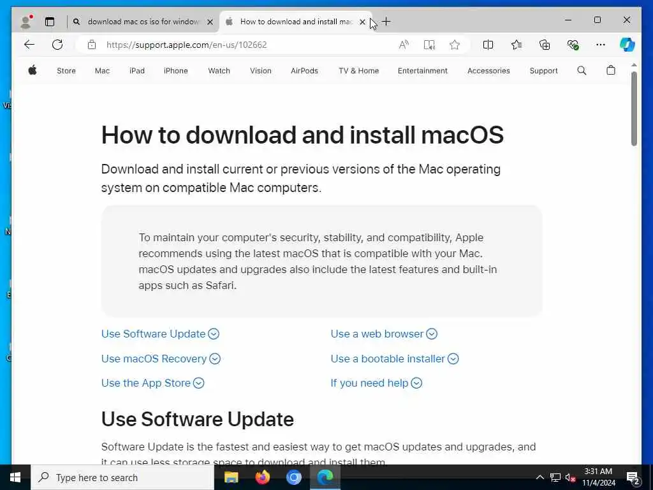Open the iPad menu item

pos(137,71)
